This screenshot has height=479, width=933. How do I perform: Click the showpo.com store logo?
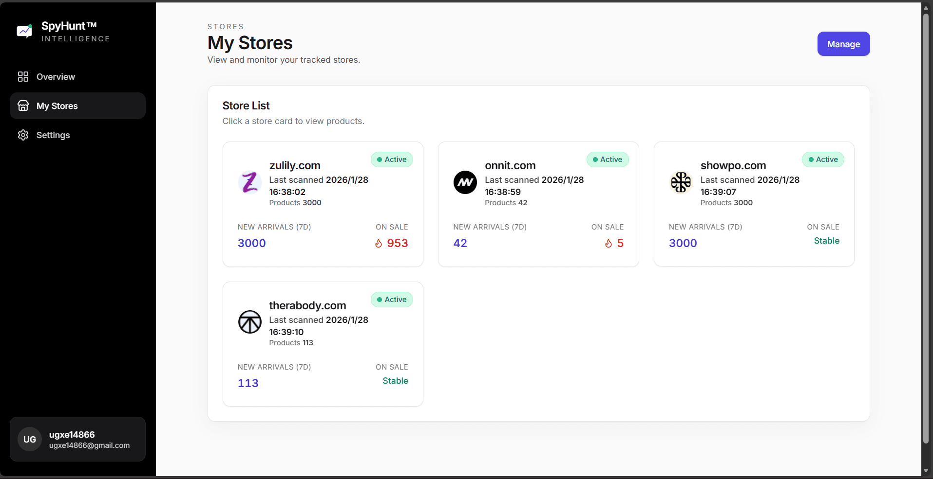681,182
